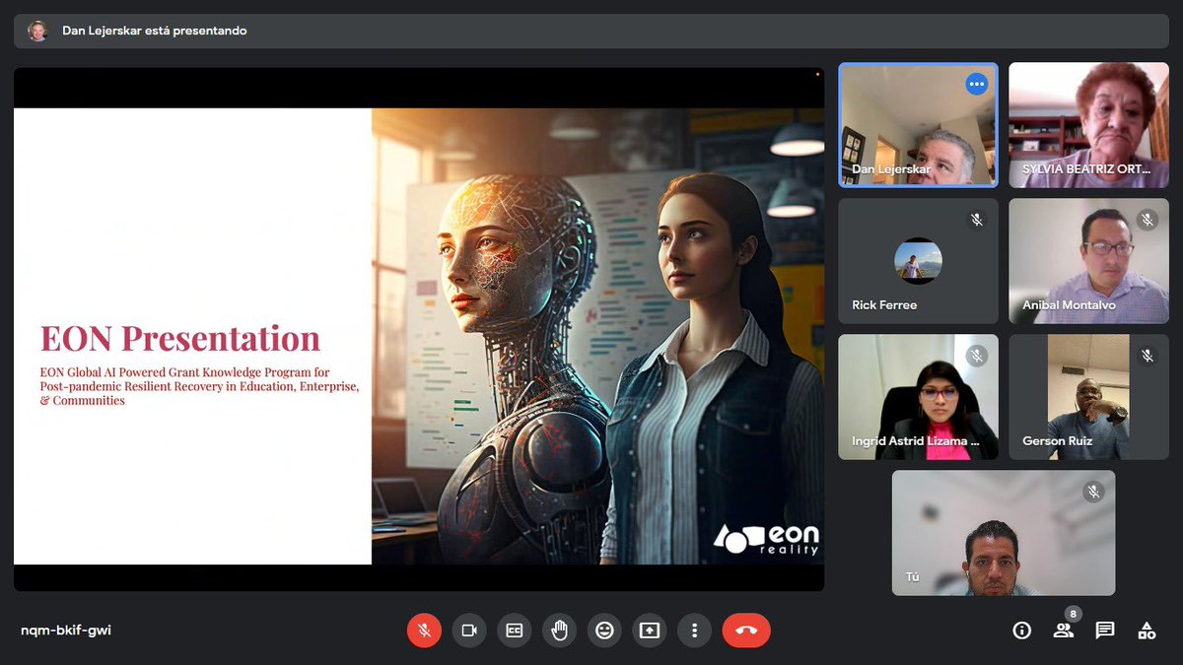Select Anibal Montalvo's video tile

[x=1088, y=261]
